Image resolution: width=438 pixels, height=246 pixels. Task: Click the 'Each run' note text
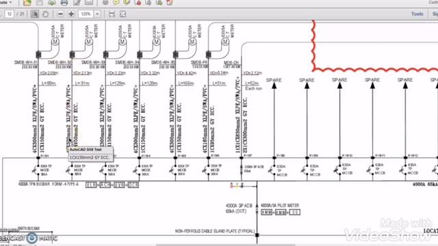[253, 88]
